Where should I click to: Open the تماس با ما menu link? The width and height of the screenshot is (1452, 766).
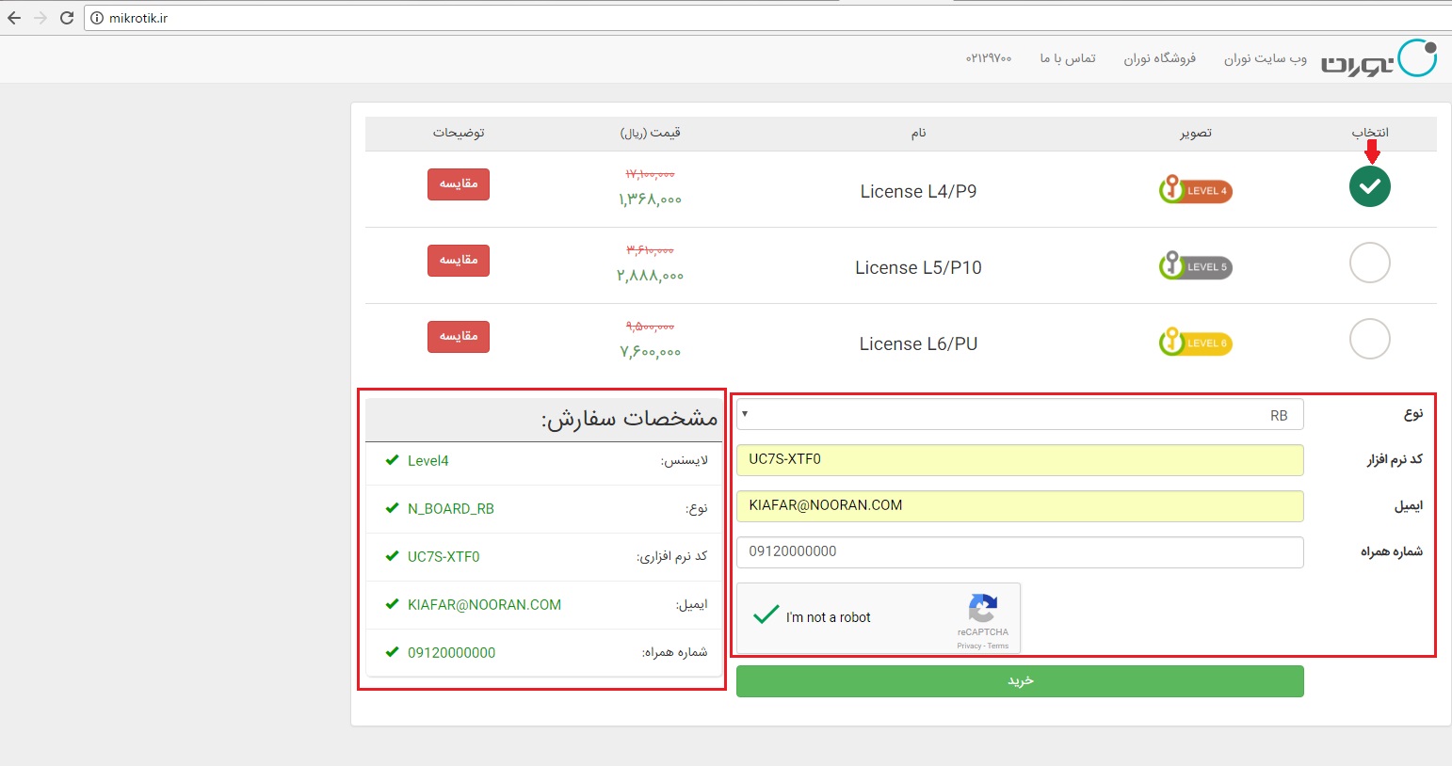pyautogui.click(x=1068, y=58)
